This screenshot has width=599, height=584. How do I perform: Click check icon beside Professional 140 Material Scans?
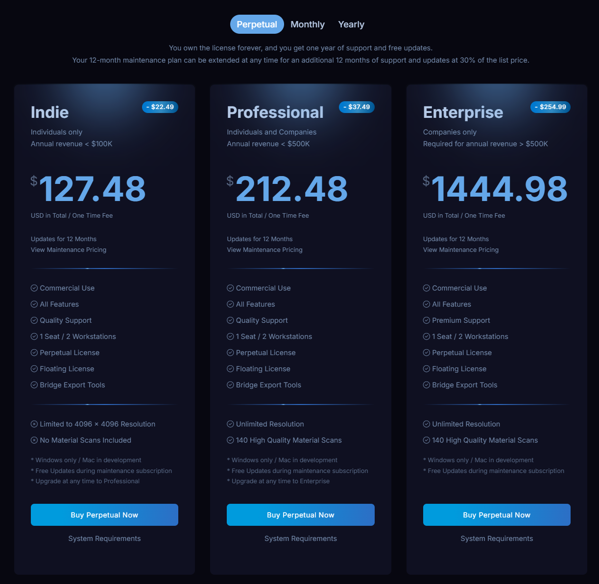tap(230, 440)
